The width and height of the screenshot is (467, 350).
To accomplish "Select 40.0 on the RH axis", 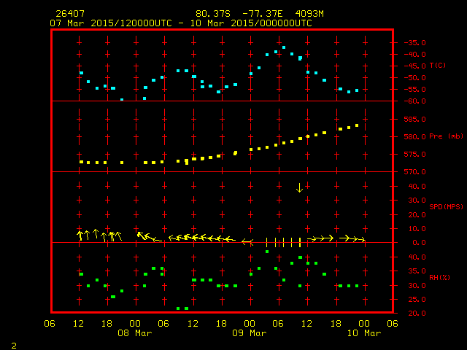I will coord(417,257).
